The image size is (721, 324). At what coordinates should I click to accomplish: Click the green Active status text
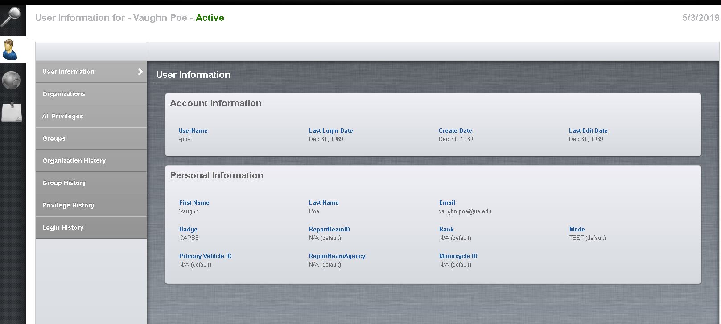[210, 18]
